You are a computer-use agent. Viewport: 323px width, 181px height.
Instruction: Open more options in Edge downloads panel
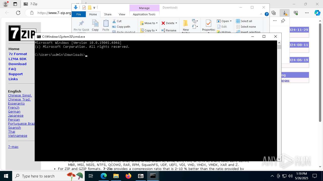click(x=275, y=21)
